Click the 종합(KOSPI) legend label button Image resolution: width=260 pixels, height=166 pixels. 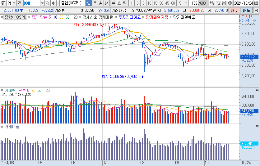tap(15, 17)
